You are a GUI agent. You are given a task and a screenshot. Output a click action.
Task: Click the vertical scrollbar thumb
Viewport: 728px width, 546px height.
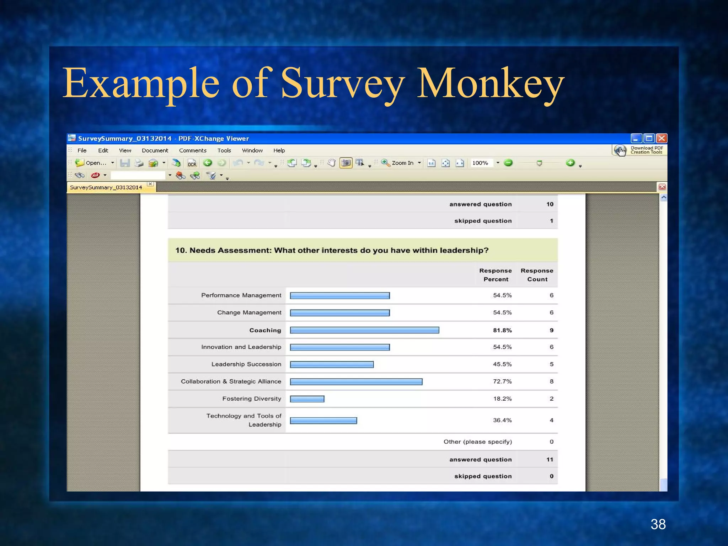point(663,485)
